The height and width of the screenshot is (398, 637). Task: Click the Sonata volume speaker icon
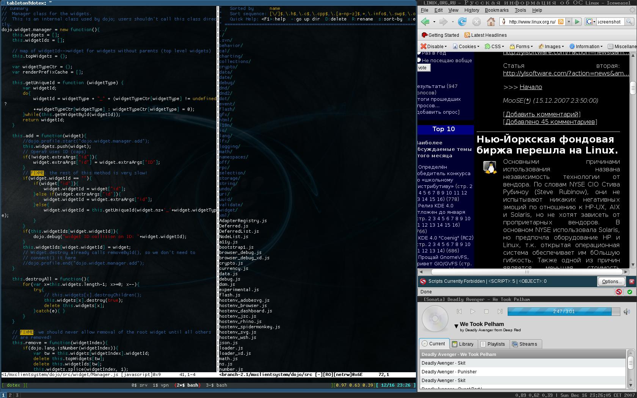pos(626,312)
